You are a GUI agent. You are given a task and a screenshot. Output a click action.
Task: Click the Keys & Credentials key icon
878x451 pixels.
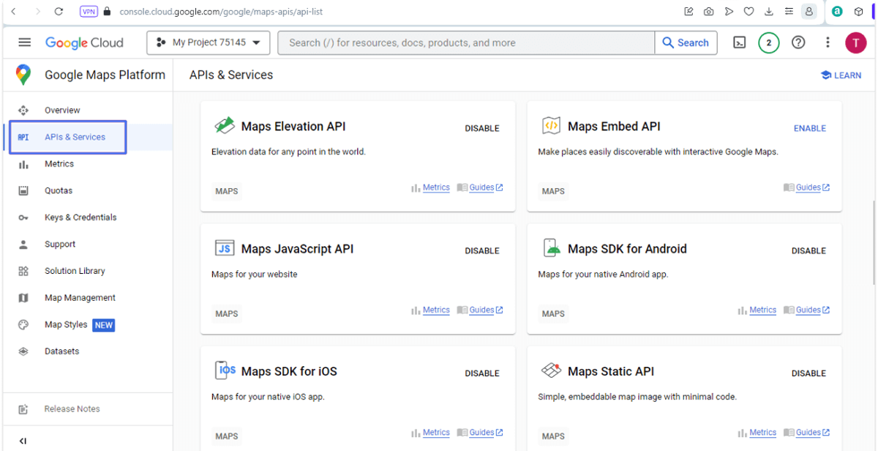tap(23, 217)
